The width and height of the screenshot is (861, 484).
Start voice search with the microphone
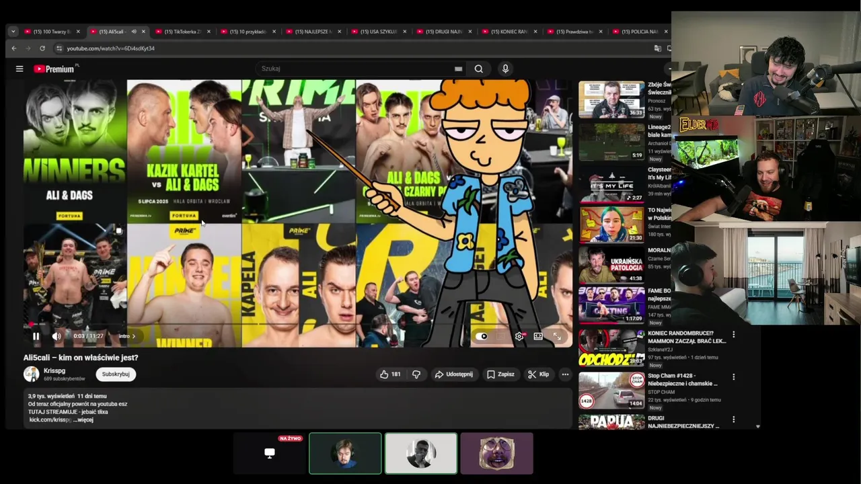(x=505, y=69)
